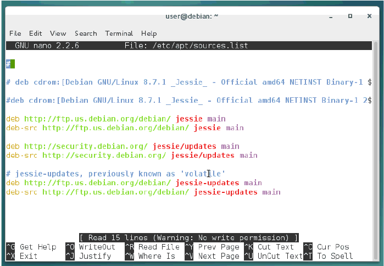Open the Terminal menu
384x266 pixels.
tap(119, 34)
